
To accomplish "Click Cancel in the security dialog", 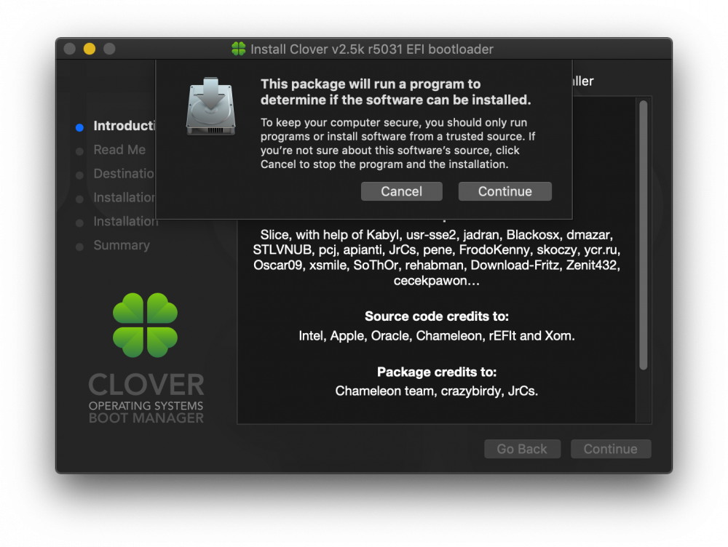I will [401, 191].
